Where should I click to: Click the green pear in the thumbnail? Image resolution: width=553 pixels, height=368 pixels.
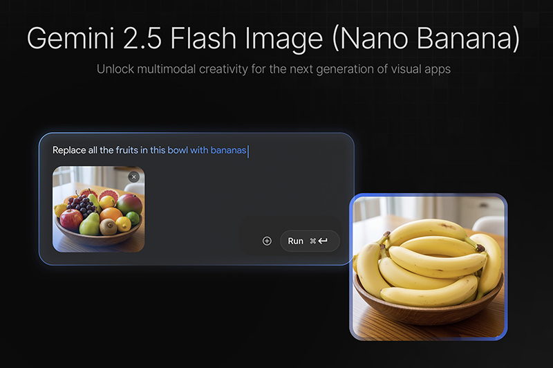(x=91, y=224)
